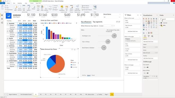This screenshot has width=175, height=98.
Task: Switch to Model view in left sidebar
Action: (2, 23)
